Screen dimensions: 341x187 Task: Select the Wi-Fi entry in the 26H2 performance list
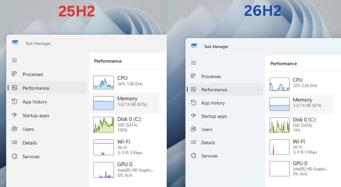300,147
